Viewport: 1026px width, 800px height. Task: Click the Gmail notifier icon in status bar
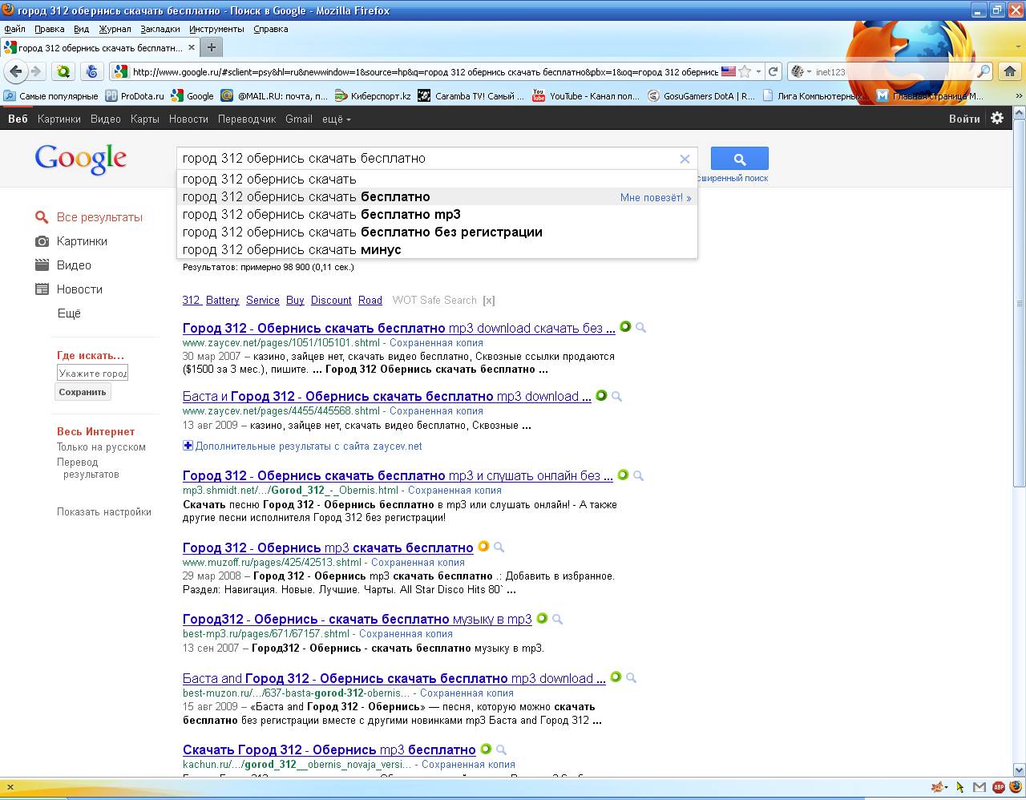(x=980, y=787)
